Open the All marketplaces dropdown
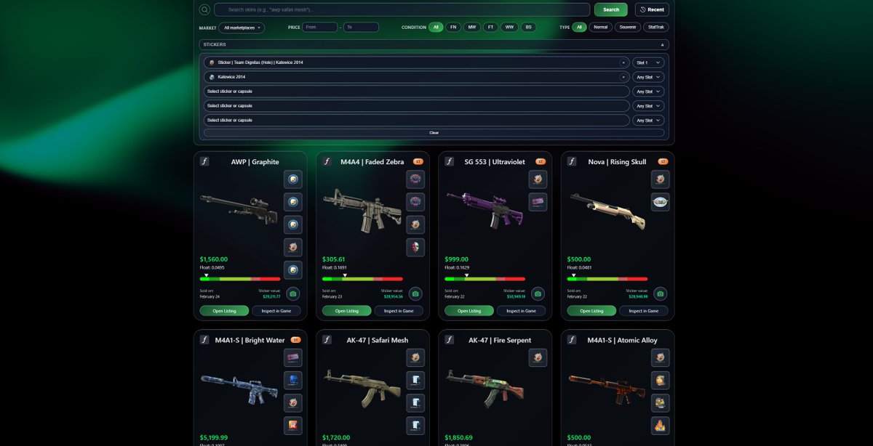Screen dimensions: 873x446 click(x=242, y=28)
